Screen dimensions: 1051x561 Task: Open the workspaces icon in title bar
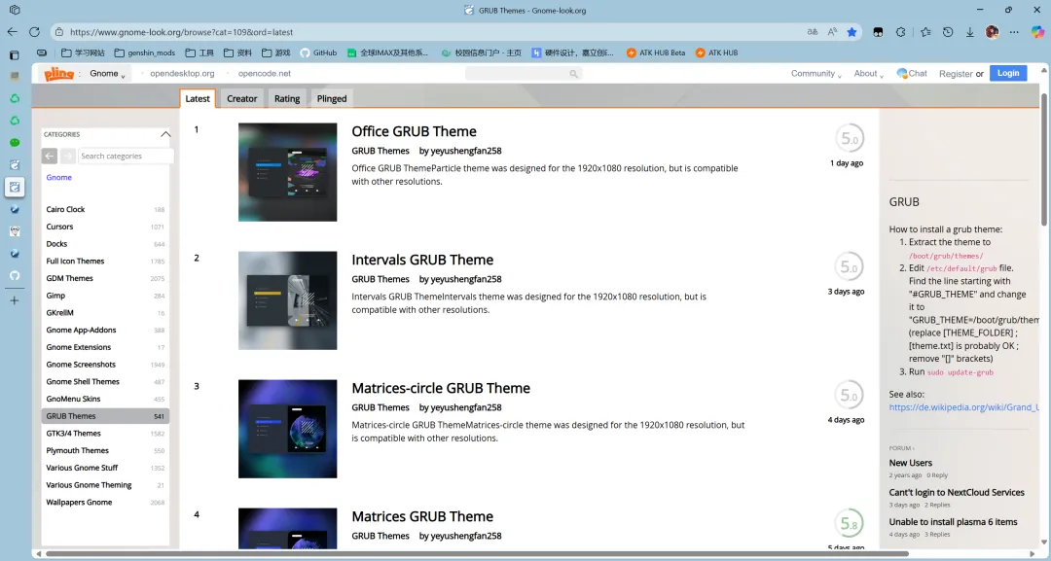[x=15, y=10]
